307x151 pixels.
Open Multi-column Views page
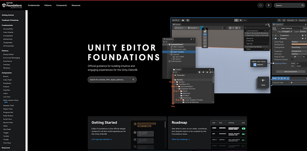11,100
